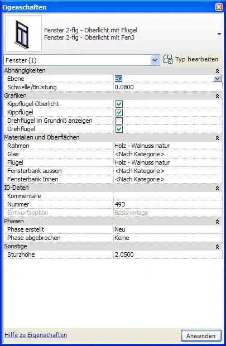Viewport: 226px width, 346px height.
Task: Enable Drehflügel im Grundriß anzeigen
Action: pos(119,121)
